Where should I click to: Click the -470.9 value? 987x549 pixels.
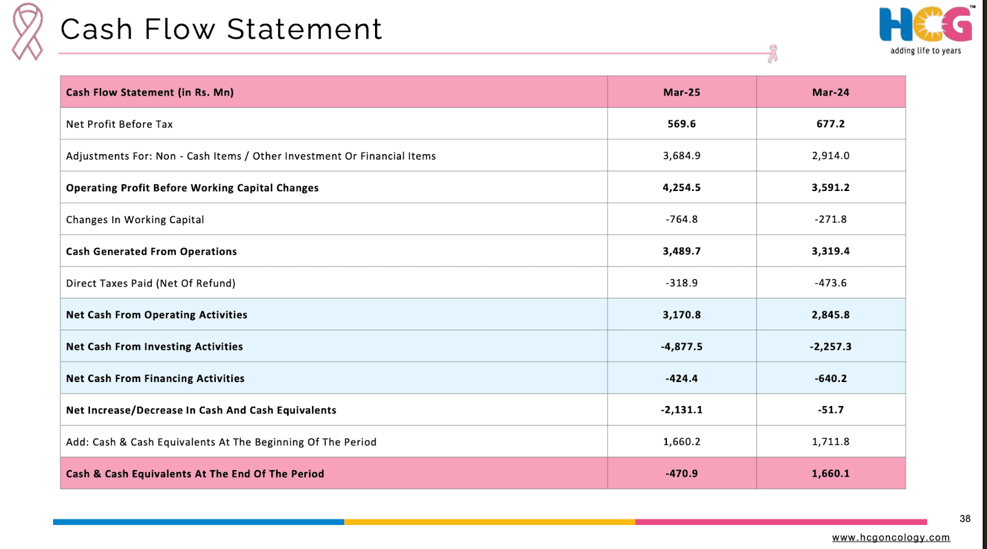pos(682,474)
